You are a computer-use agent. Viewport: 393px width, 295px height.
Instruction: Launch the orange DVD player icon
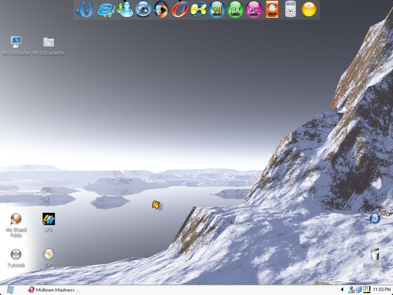click(x=272, y=9)
